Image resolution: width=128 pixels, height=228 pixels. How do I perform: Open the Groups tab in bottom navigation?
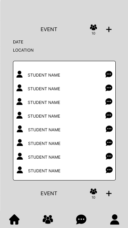(x=48, y=219)
